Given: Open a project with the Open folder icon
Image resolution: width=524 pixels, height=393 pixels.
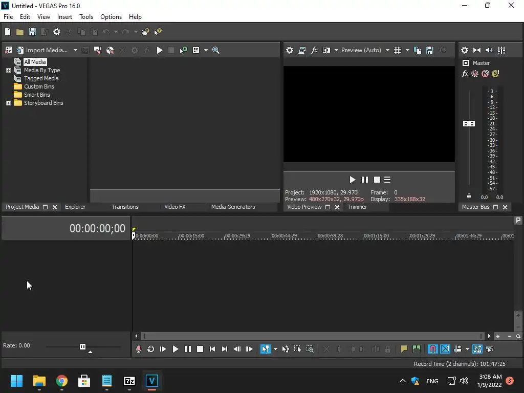Looking at the screenshot, I should pyautogui.click(x=20, y=32).
